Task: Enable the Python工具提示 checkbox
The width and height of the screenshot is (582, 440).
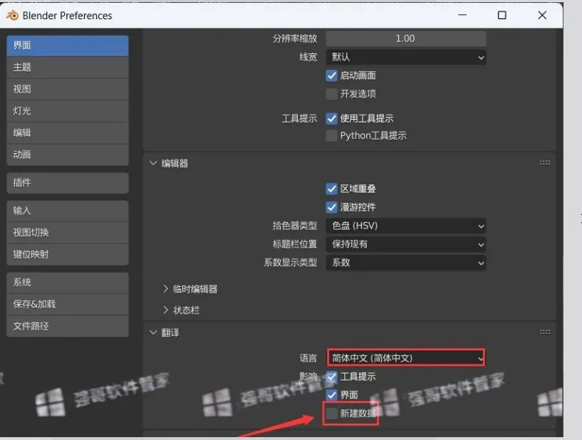Action: [331, 135]
